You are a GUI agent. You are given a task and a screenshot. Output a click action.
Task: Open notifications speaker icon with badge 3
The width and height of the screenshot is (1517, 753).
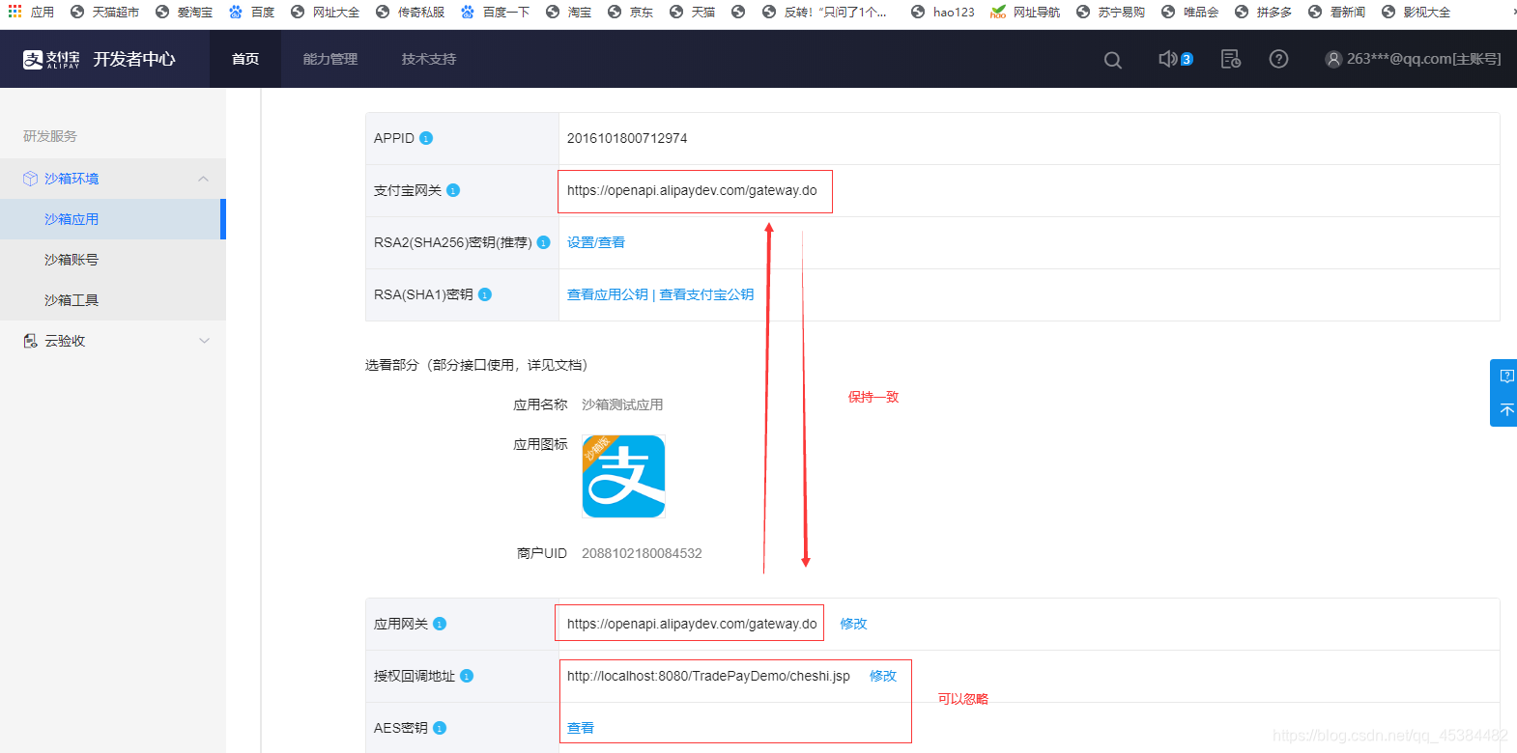[x=1175, y=59]
